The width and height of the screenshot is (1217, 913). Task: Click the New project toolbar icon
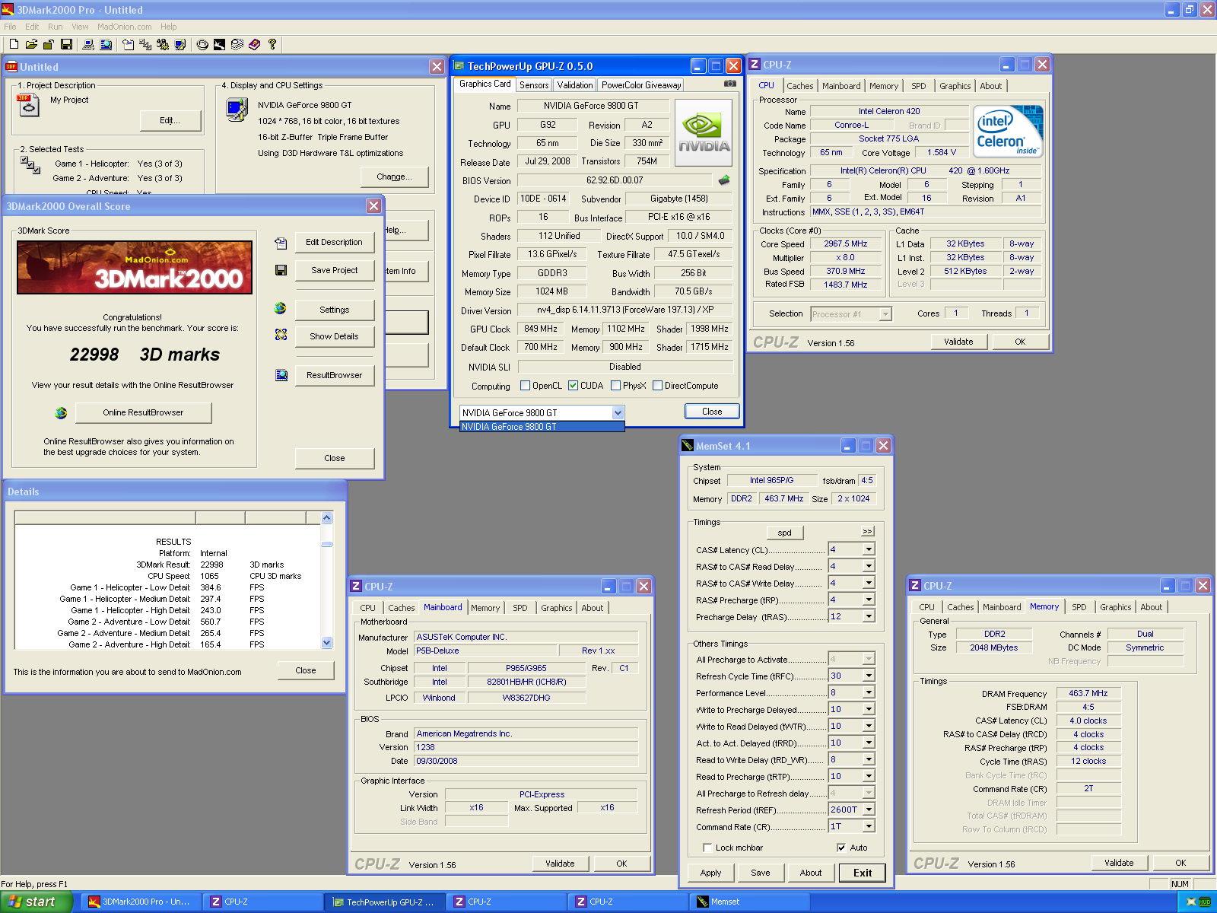pos(14,44)
